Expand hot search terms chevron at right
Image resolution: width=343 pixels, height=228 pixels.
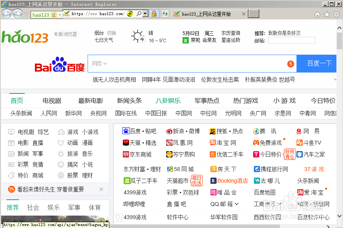(335, 79)
